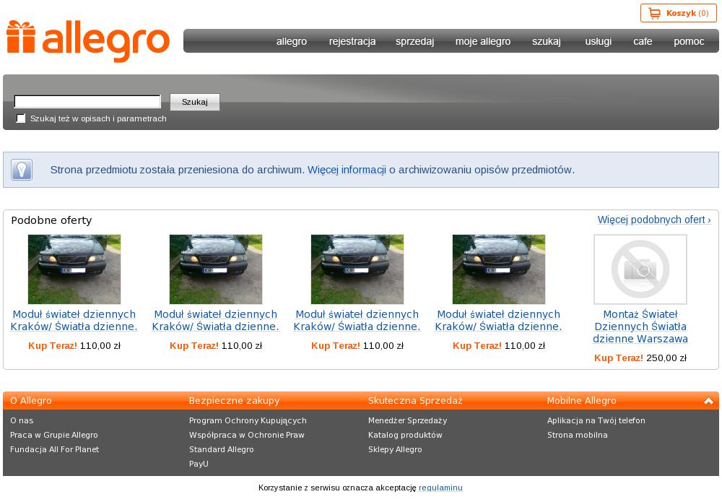This screenshot has height=502, width=722.
Task: Click the Allegro logo
Action: coord(88,41)
